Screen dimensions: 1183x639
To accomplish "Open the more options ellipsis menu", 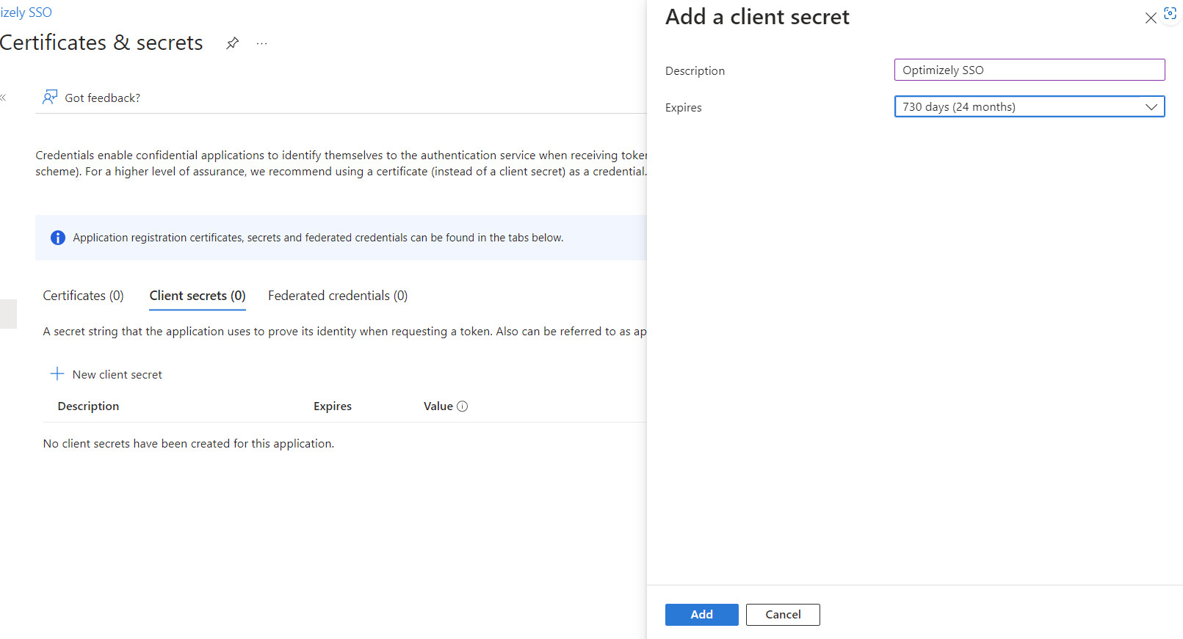I will [261, 43].
